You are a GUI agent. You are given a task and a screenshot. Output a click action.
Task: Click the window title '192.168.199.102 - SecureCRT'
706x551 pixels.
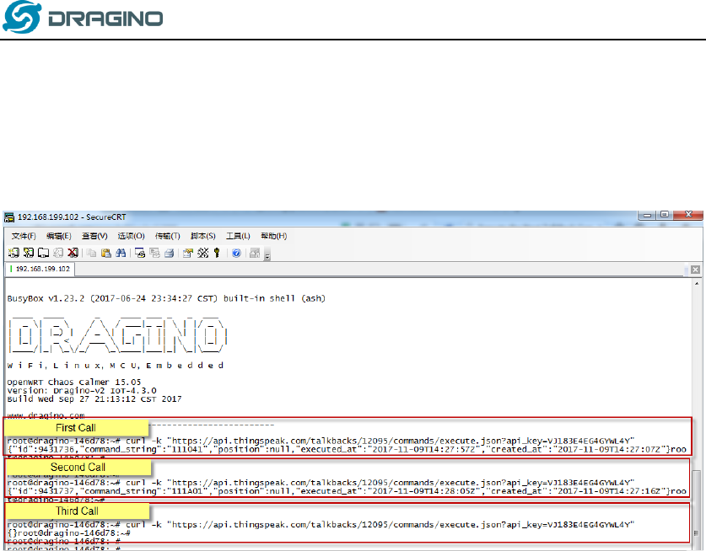[x=72, y=217]
